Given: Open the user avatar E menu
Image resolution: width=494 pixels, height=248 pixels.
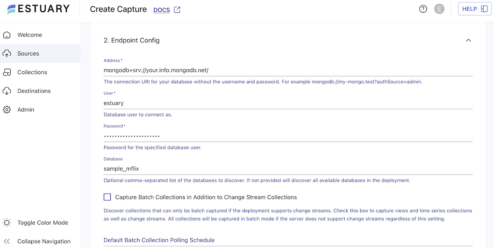Looking at the screenshot, I should pos(439,9).
